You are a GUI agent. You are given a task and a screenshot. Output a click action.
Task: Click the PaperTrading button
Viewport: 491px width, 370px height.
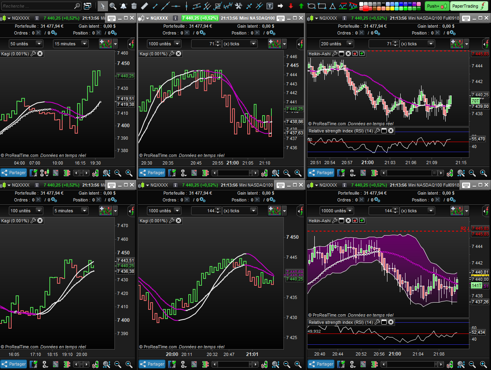[469, 6]
